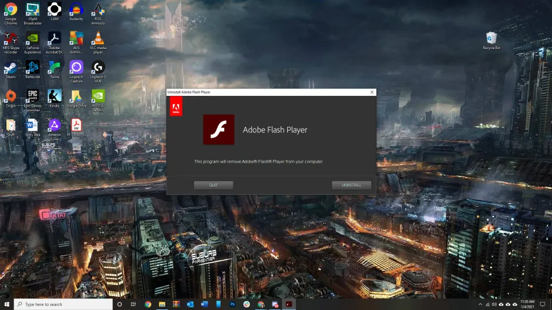Click the Cortana circle on taskbar
Image resolution: width=552 pixels, height=310 pixels.
click(120, 304)
